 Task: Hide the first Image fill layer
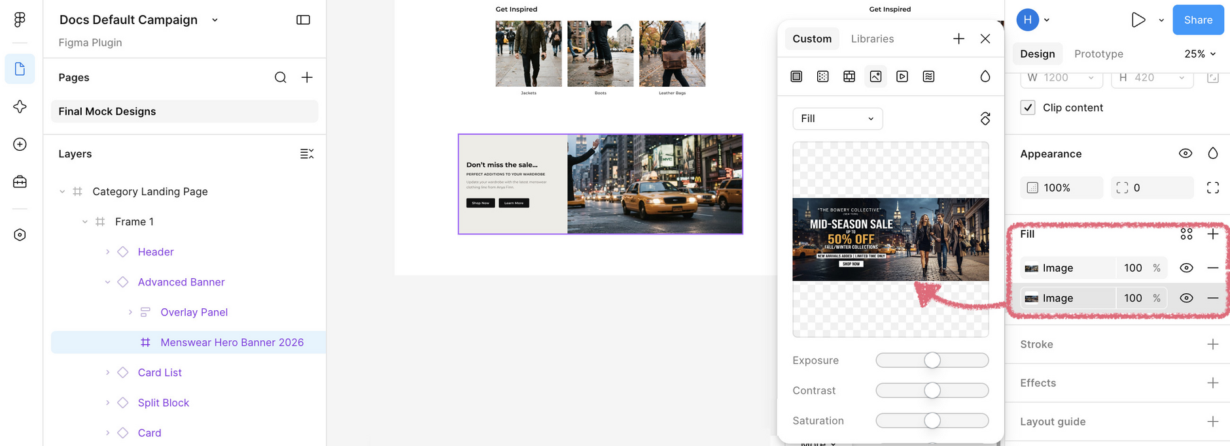(1186, 268)
